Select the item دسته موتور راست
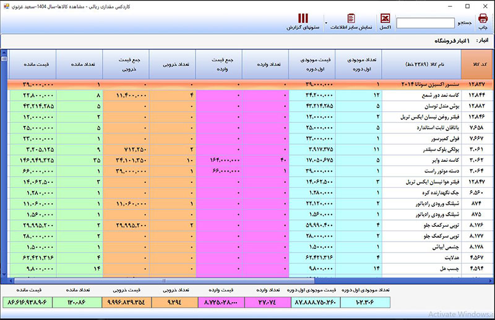Screen dimensions: 495x320 [x=442, y=171]
